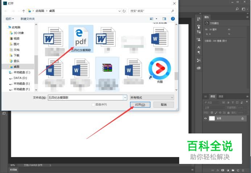Image resolution: width=251 pixels, height=173 pixels.
Task: Filter layers by shape layer icon
Action: coord(237,102)
